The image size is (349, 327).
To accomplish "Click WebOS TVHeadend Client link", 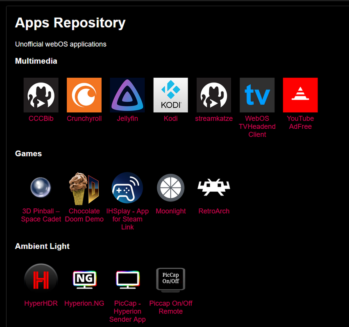I will point(257,126).
